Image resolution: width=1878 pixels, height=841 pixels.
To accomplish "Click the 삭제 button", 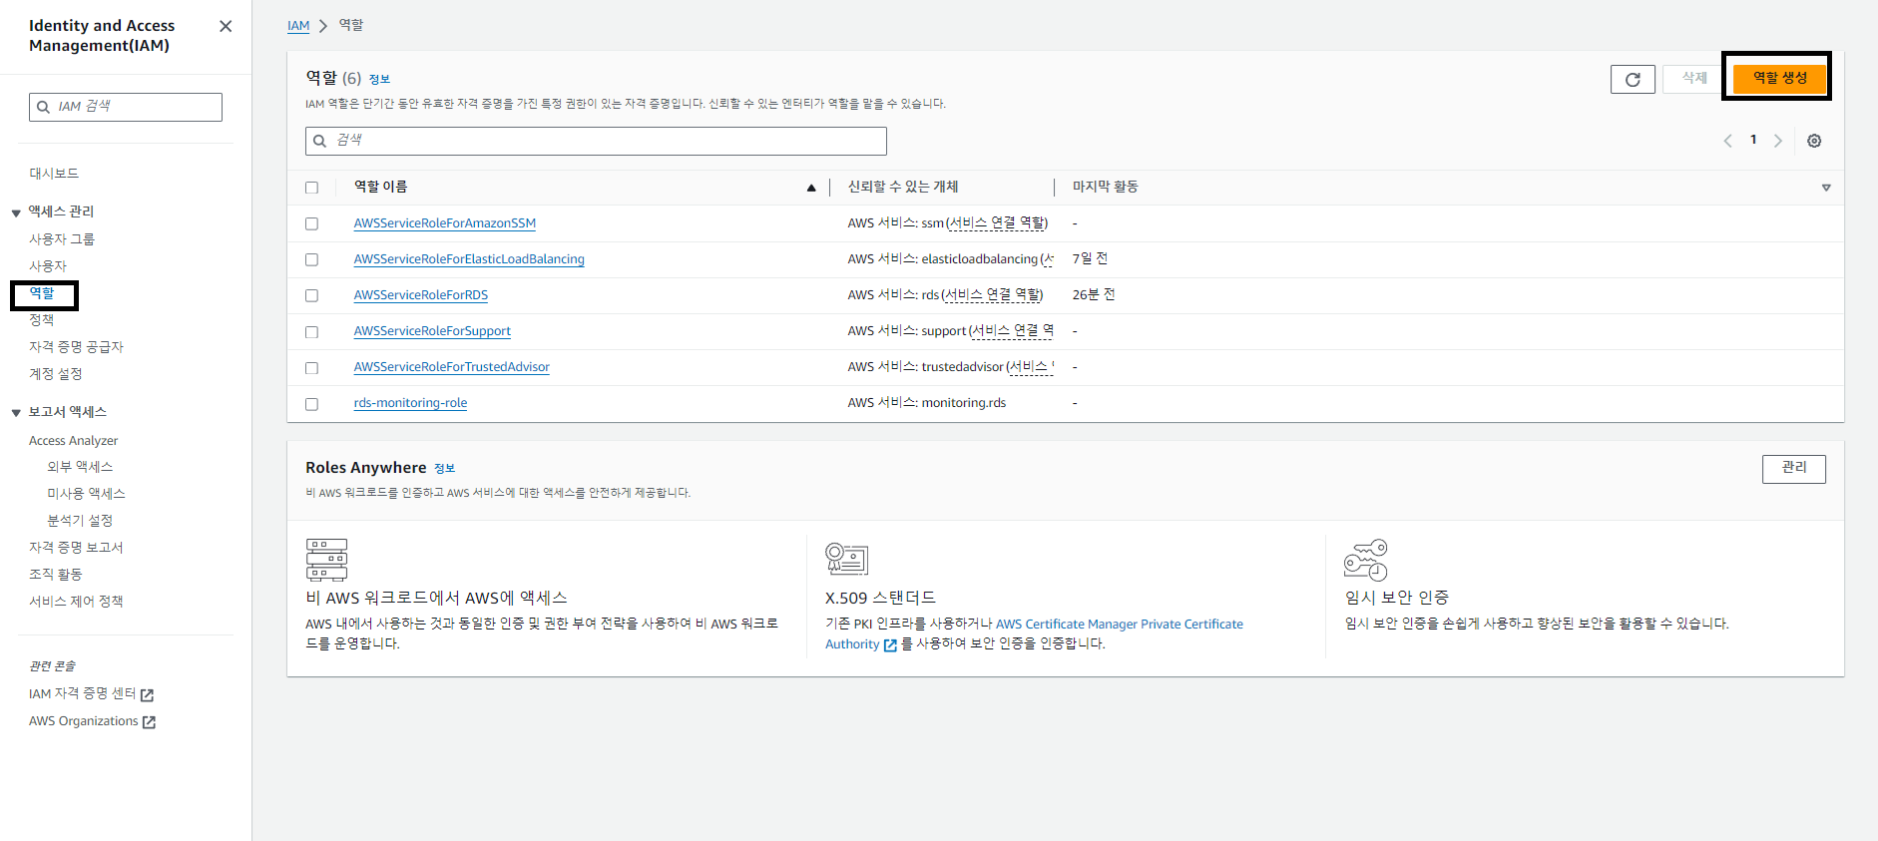I will coord(1694,78).
